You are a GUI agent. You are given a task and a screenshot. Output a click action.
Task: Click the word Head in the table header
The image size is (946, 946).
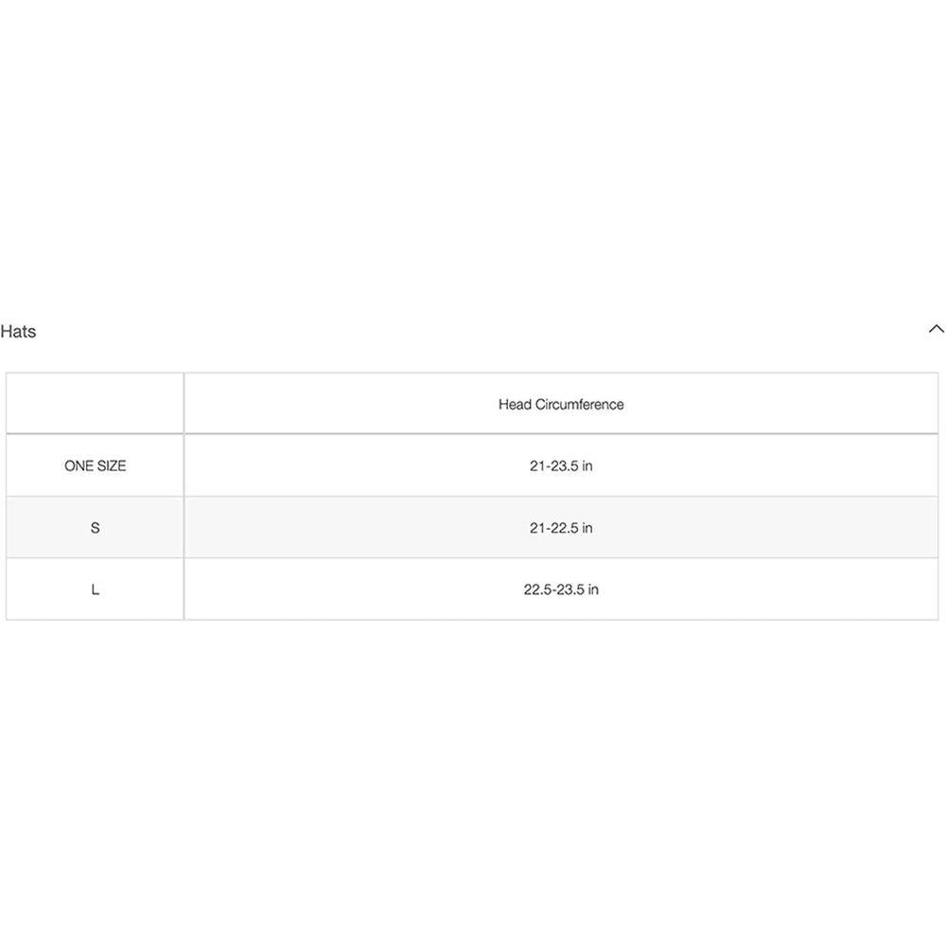coord(515,404)
